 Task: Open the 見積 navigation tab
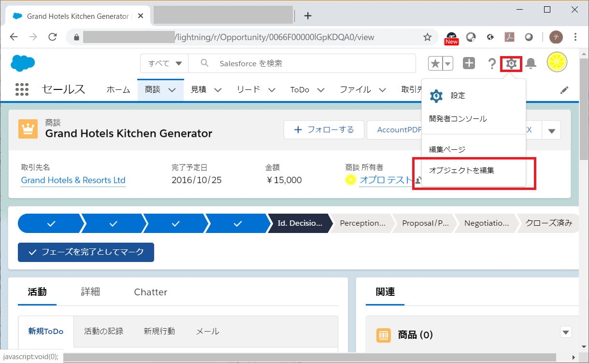click(x=199, y=89)
